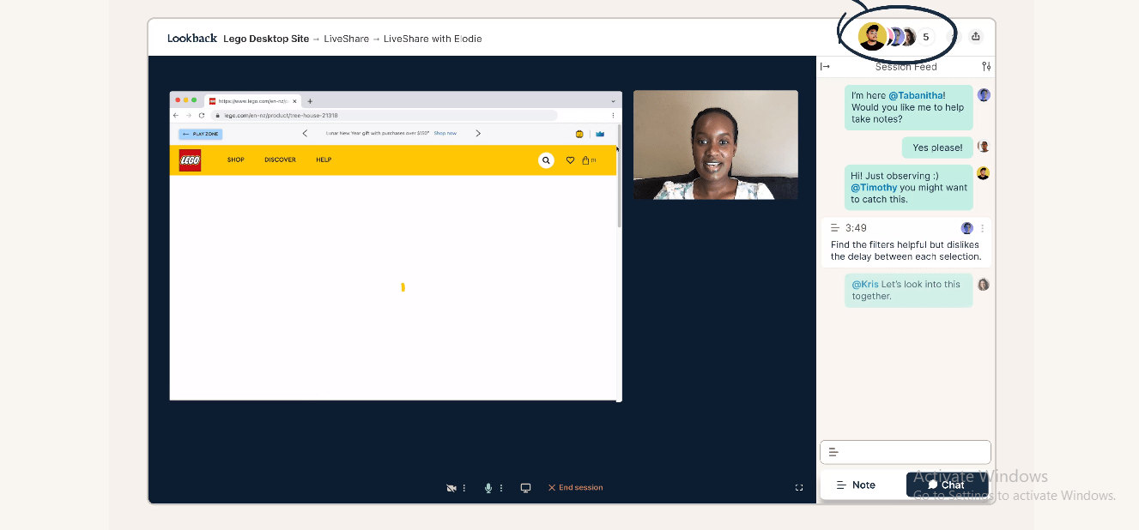Open Session Feed filter settings icon

pyautogui.click(x=986, y=67)
